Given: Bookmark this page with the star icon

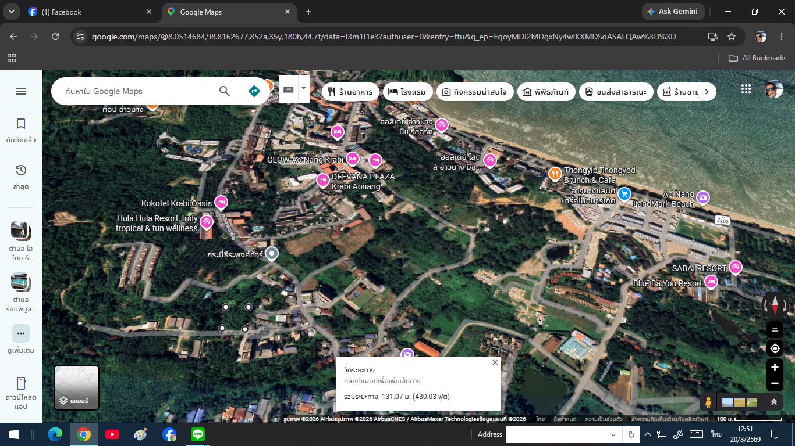Looking at the screenshot, I should pyautogui.click(x=732, y=37).
